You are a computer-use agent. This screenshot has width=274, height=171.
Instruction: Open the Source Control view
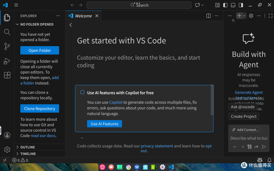click(7, 46)
